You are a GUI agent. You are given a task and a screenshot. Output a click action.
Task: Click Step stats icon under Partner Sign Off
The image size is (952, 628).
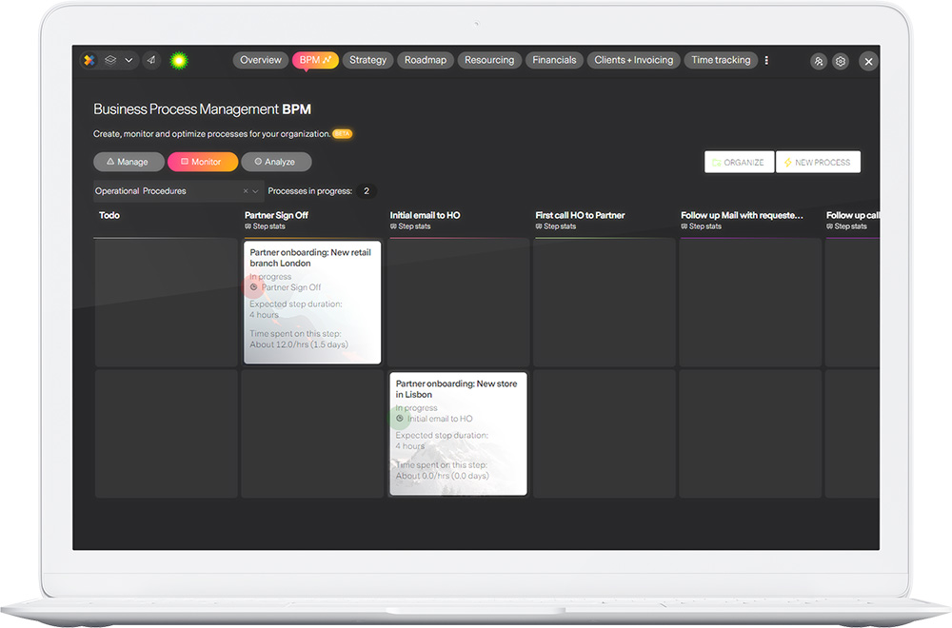click(x=249, y=226)
